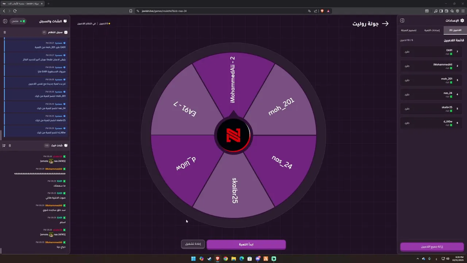Click the chat icon next to شات البث

click(66, 145)
